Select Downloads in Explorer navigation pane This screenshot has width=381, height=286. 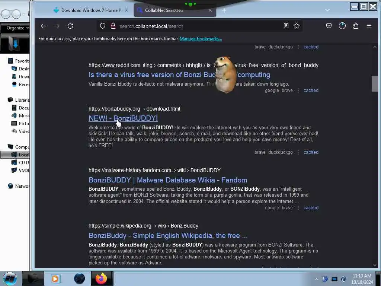tap(21, 77)
